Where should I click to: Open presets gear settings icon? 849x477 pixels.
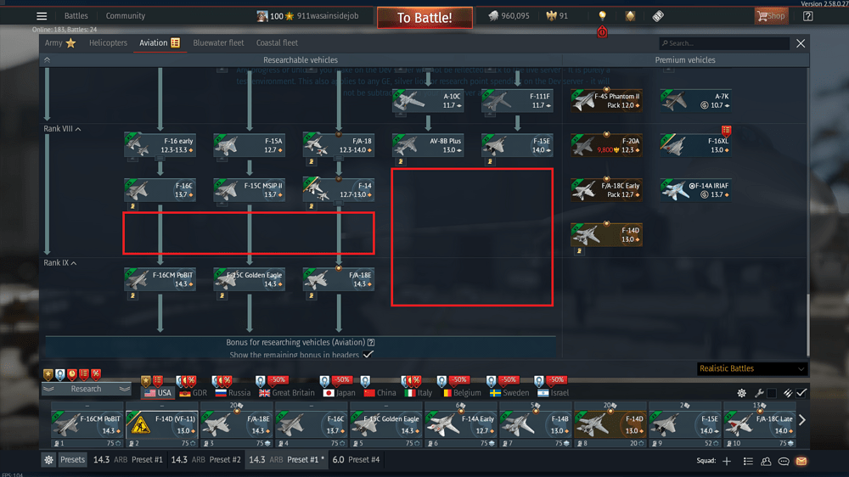(x=48, y=460)
